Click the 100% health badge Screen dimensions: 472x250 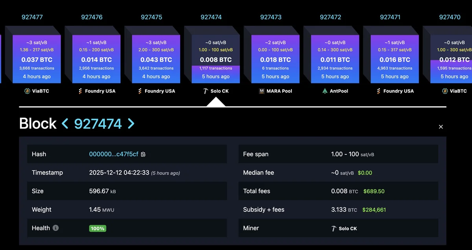98,228
